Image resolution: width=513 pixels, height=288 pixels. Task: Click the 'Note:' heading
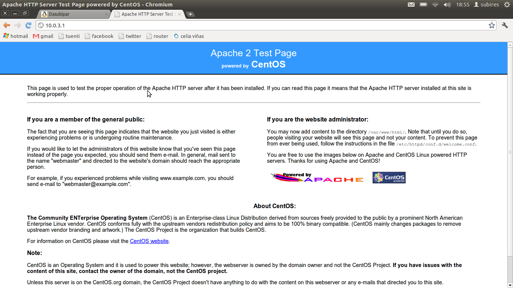coord(35,253)
